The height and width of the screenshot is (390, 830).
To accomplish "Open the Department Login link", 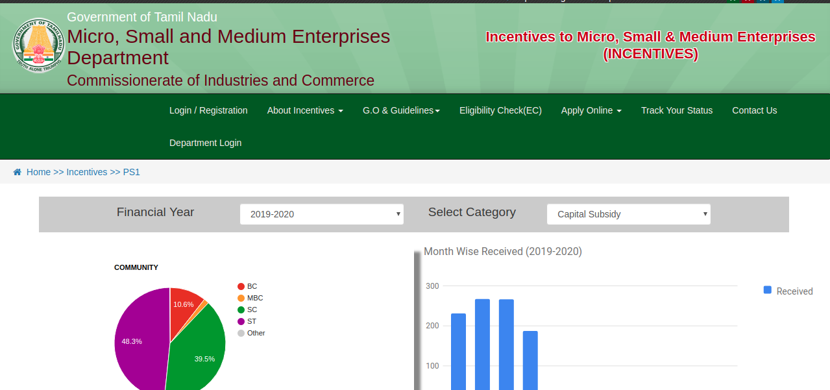I will (x=205, y=143).
